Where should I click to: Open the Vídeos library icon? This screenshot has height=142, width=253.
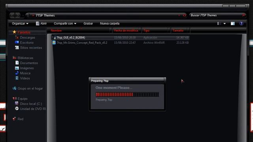click(x=17, y=78)
